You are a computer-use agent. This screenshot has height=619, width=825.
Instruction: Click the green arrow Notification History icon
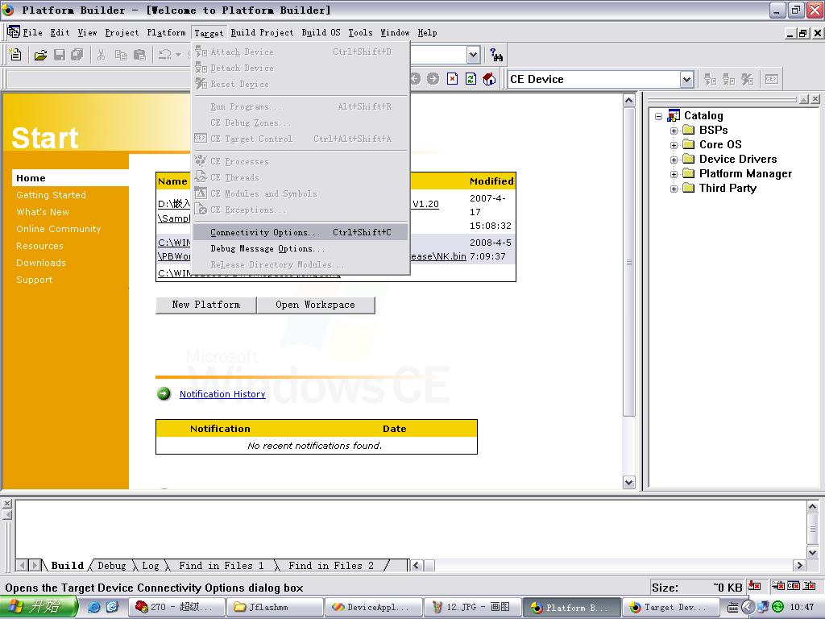[x=164, y=393]
